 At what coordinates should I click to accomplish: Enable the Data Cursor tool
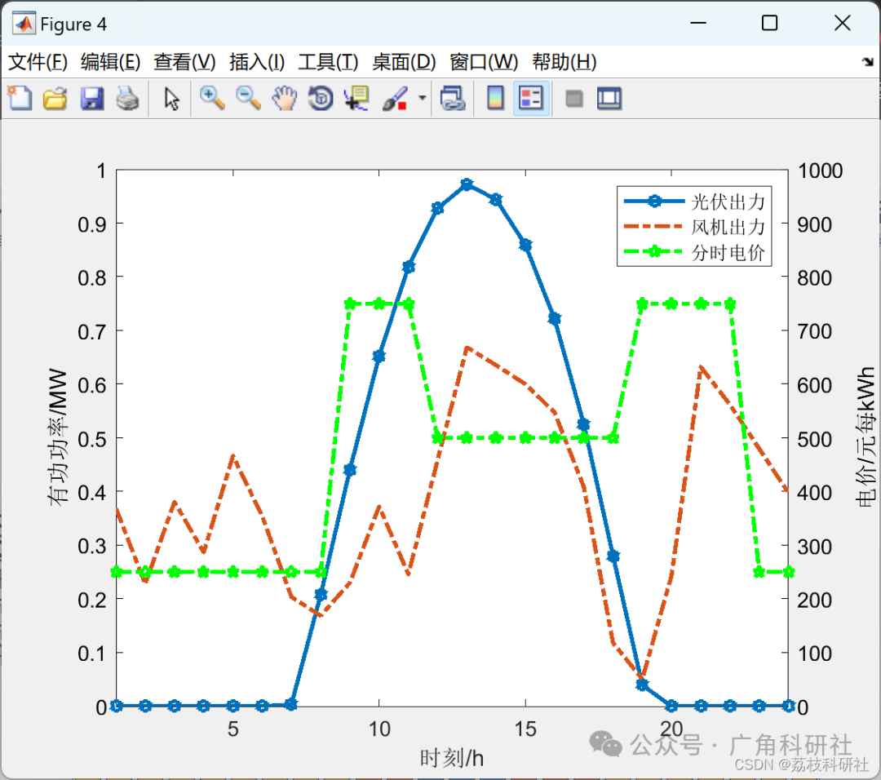(x=356, y=99)
